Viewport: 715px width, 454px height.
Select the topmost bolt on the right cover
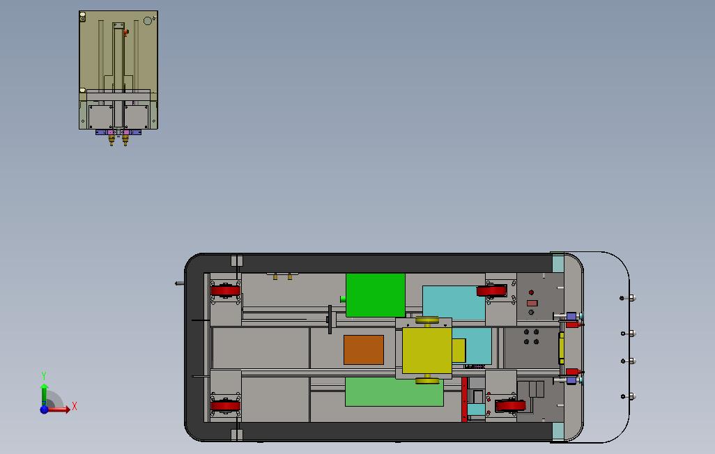[627, 298]
